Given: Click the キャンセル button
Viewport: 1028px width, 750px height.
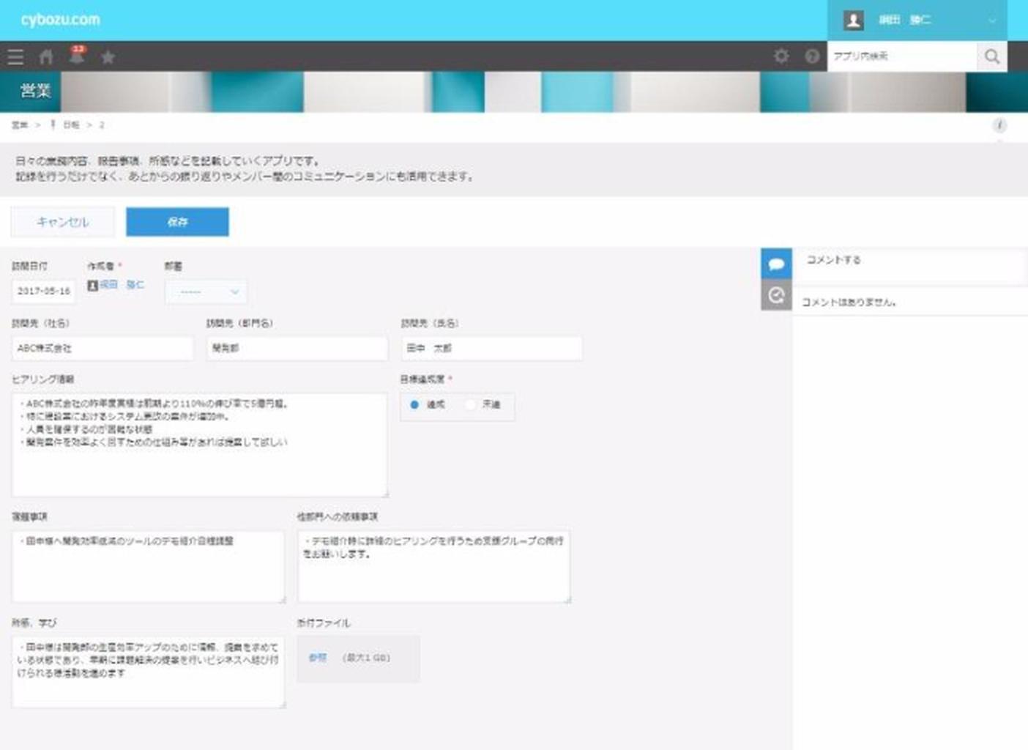Looking at the screenshot, I should point(63,222).
